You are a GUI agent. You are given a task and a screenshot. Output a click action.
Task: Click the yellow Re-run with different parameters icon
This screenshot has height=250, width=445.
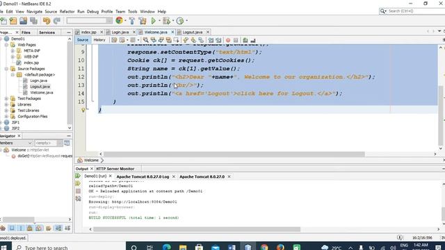pos(78,183)
